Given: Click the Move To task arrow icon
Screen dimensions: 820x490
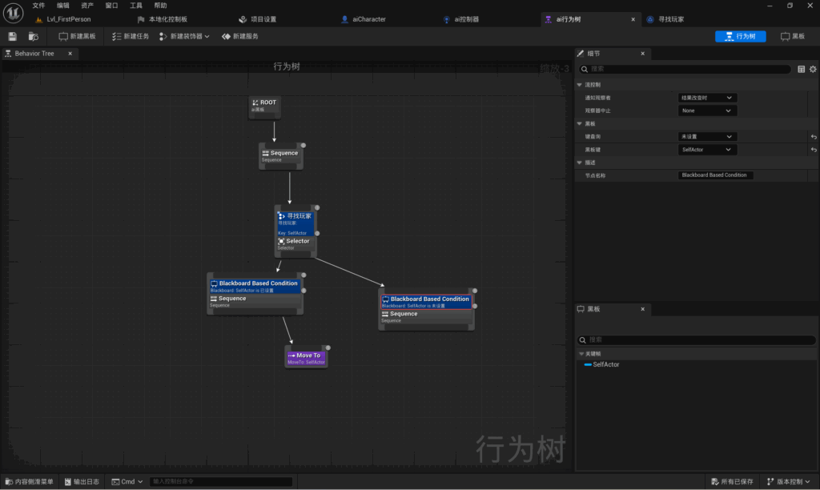Looking at the screenshot, I should [291, 355].
